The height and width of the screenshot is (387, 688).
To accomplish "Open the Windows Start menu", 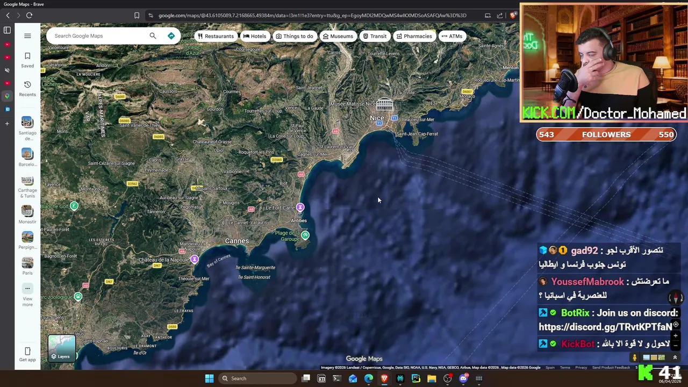I will click(209, 378).
